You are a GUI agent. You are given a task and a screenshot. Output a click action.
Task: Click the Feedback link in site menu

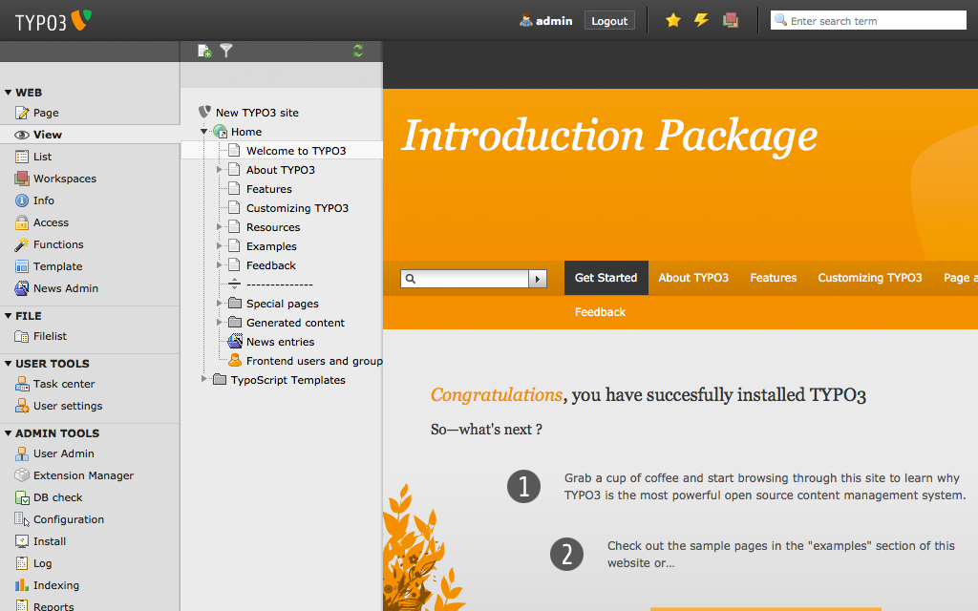(600, 312)
